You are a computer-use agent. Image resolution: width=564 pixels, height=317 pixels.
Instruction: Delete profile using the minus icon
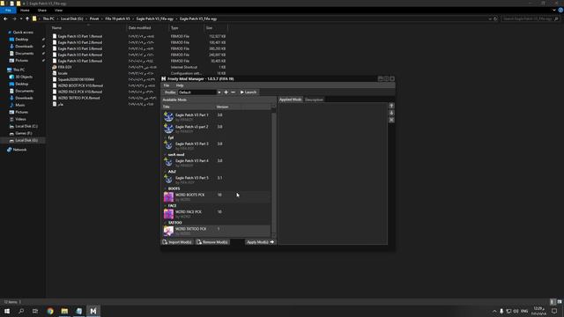(x=233, y=92)
